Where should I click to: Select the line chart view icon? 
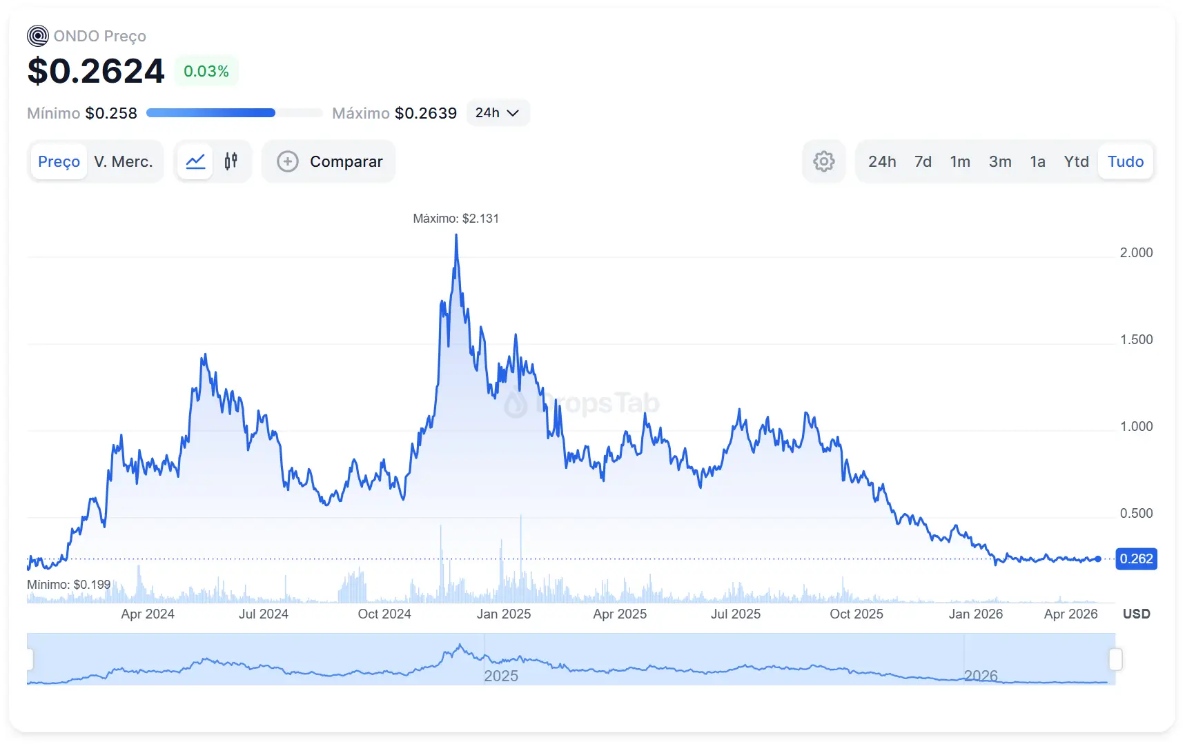click(195, 161)
